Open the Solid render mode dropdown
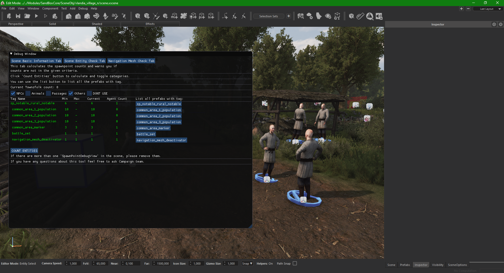This screenshot has width=504, height=273. 52,24
